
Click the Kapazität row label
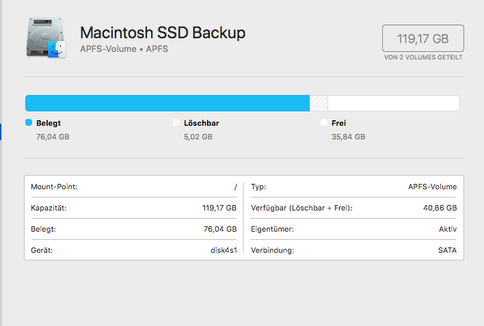pos(49,208)
